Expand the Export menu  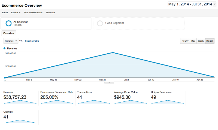click(16, 13)
